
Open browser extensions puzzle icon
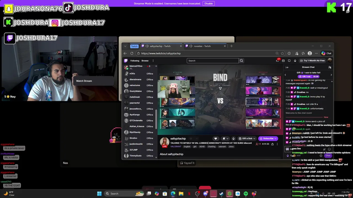click(x=289, y=53)
